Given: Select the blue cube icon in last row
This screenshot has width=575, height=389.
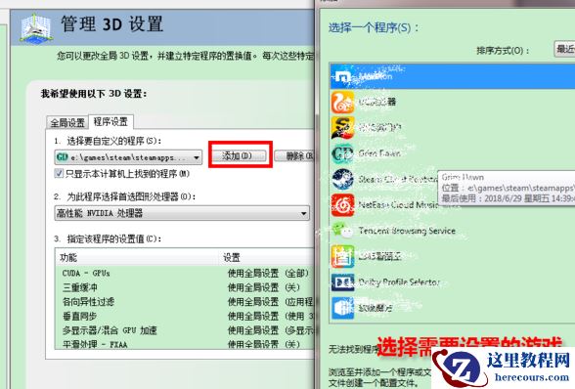Looking at the screenshot, I should click(x=343, y=308).
